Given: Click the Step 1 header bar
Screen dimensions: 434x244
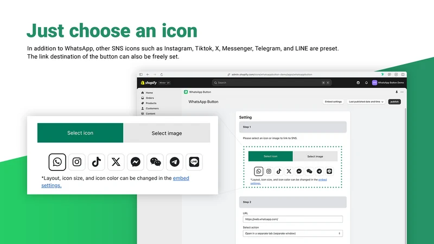Looking at the screenshot, I should click(x=293, y=127).
